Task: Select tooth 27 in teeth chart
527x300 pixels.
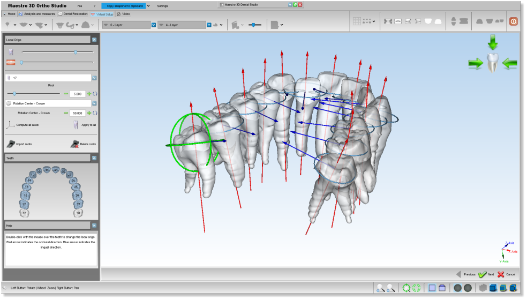Action: pos(78,204)
